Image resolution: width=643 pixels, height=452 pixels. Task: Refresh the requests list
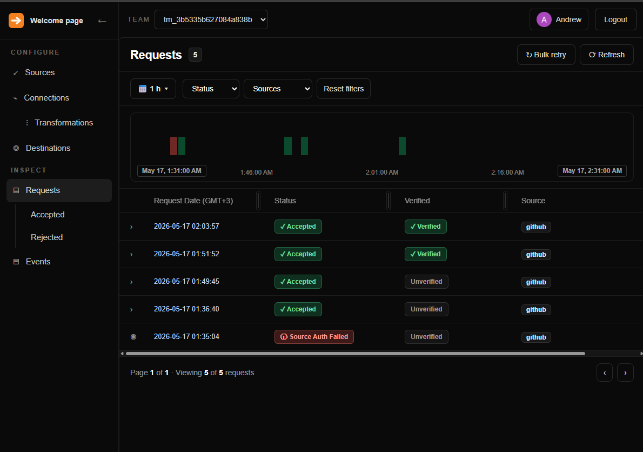606,55
